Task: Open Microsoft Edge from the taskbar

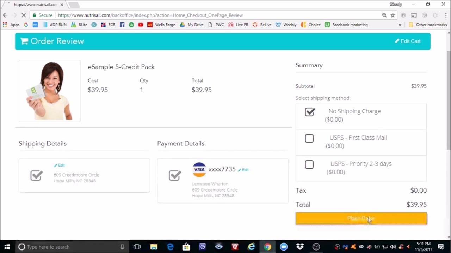Action: (x=170, y=247)
